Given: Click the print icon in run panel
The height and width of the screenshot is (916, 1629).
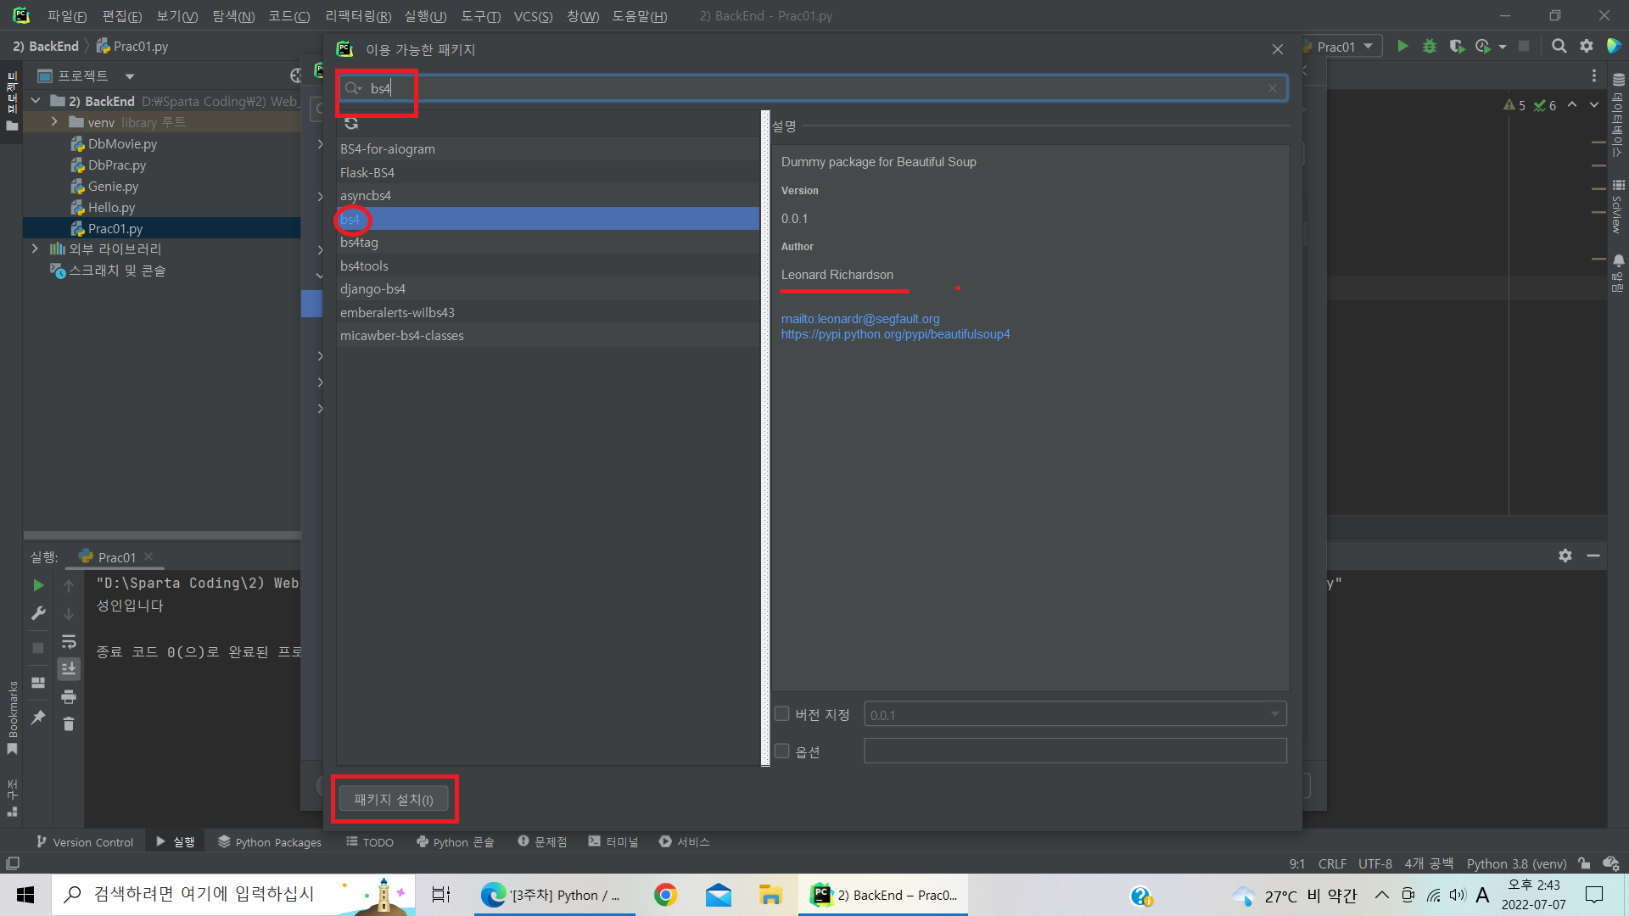Looking at the screenshot, I should click(x=69, y=697).
